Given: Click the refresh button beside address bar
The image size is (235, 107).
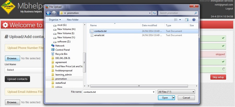Looking at the screenshot, I should [154, 13].
